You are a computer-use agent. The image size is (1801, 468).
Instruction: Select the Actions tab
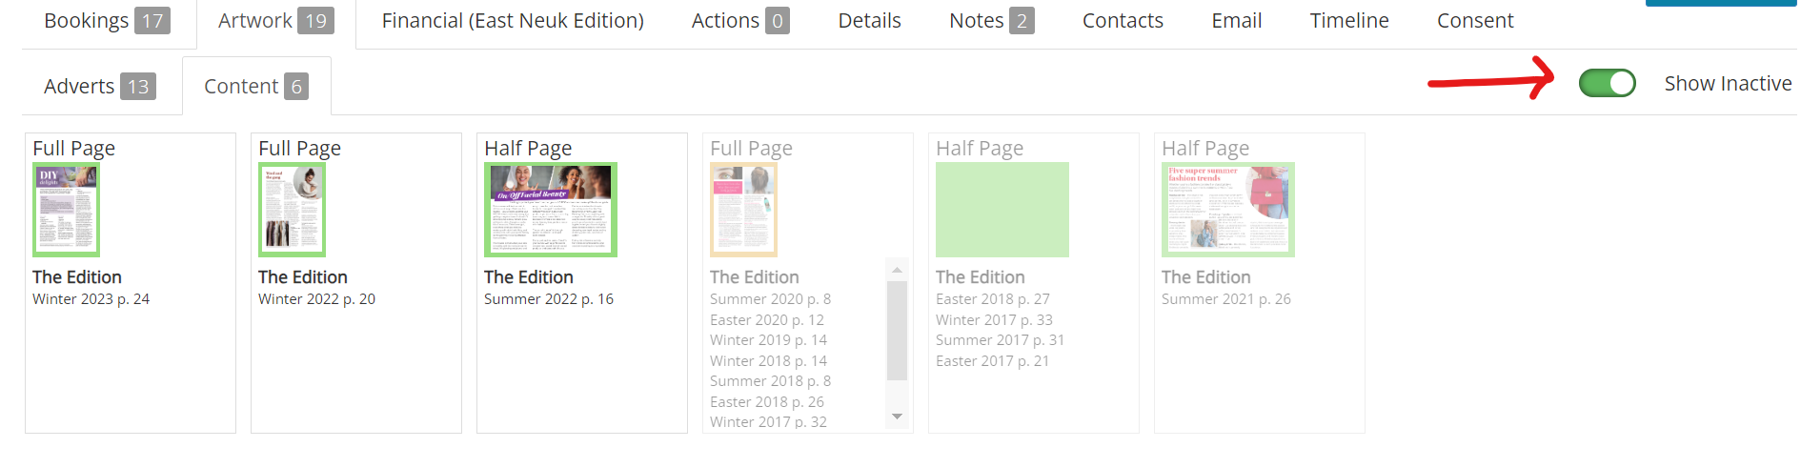click(x=740, y=21)
